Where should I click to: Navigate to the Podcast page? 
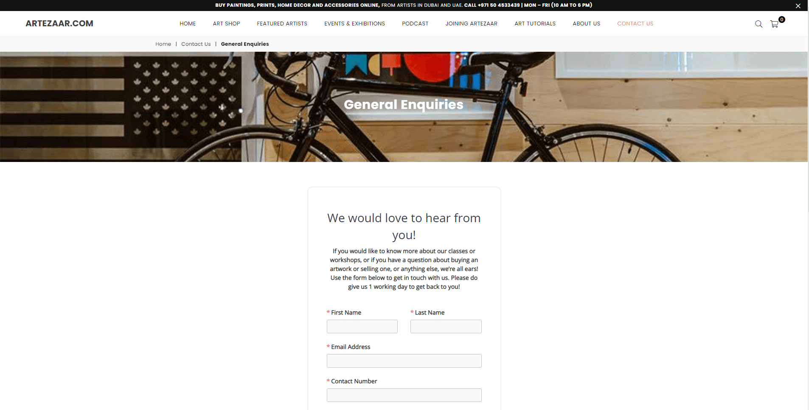point(415,24)
